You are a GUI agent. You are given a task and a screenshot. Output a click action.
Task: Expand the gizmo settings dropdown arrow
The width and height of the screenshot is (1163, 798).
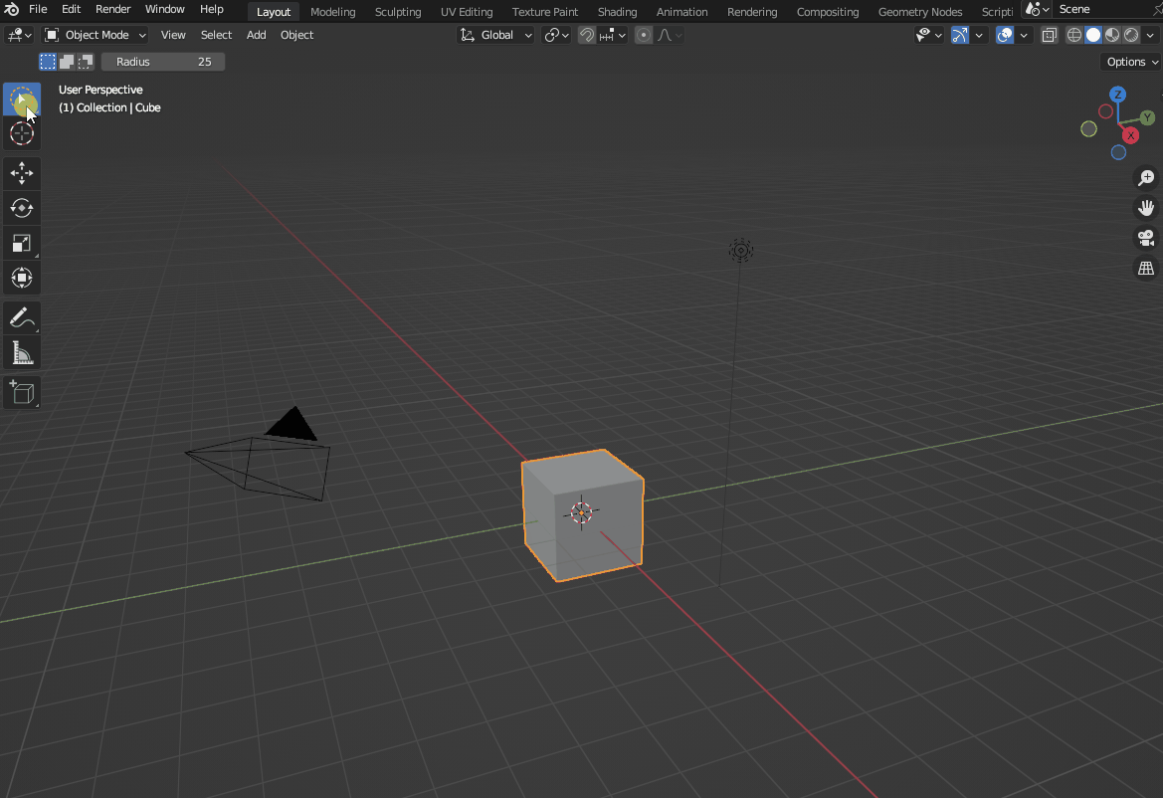click(x=979, y=35)
